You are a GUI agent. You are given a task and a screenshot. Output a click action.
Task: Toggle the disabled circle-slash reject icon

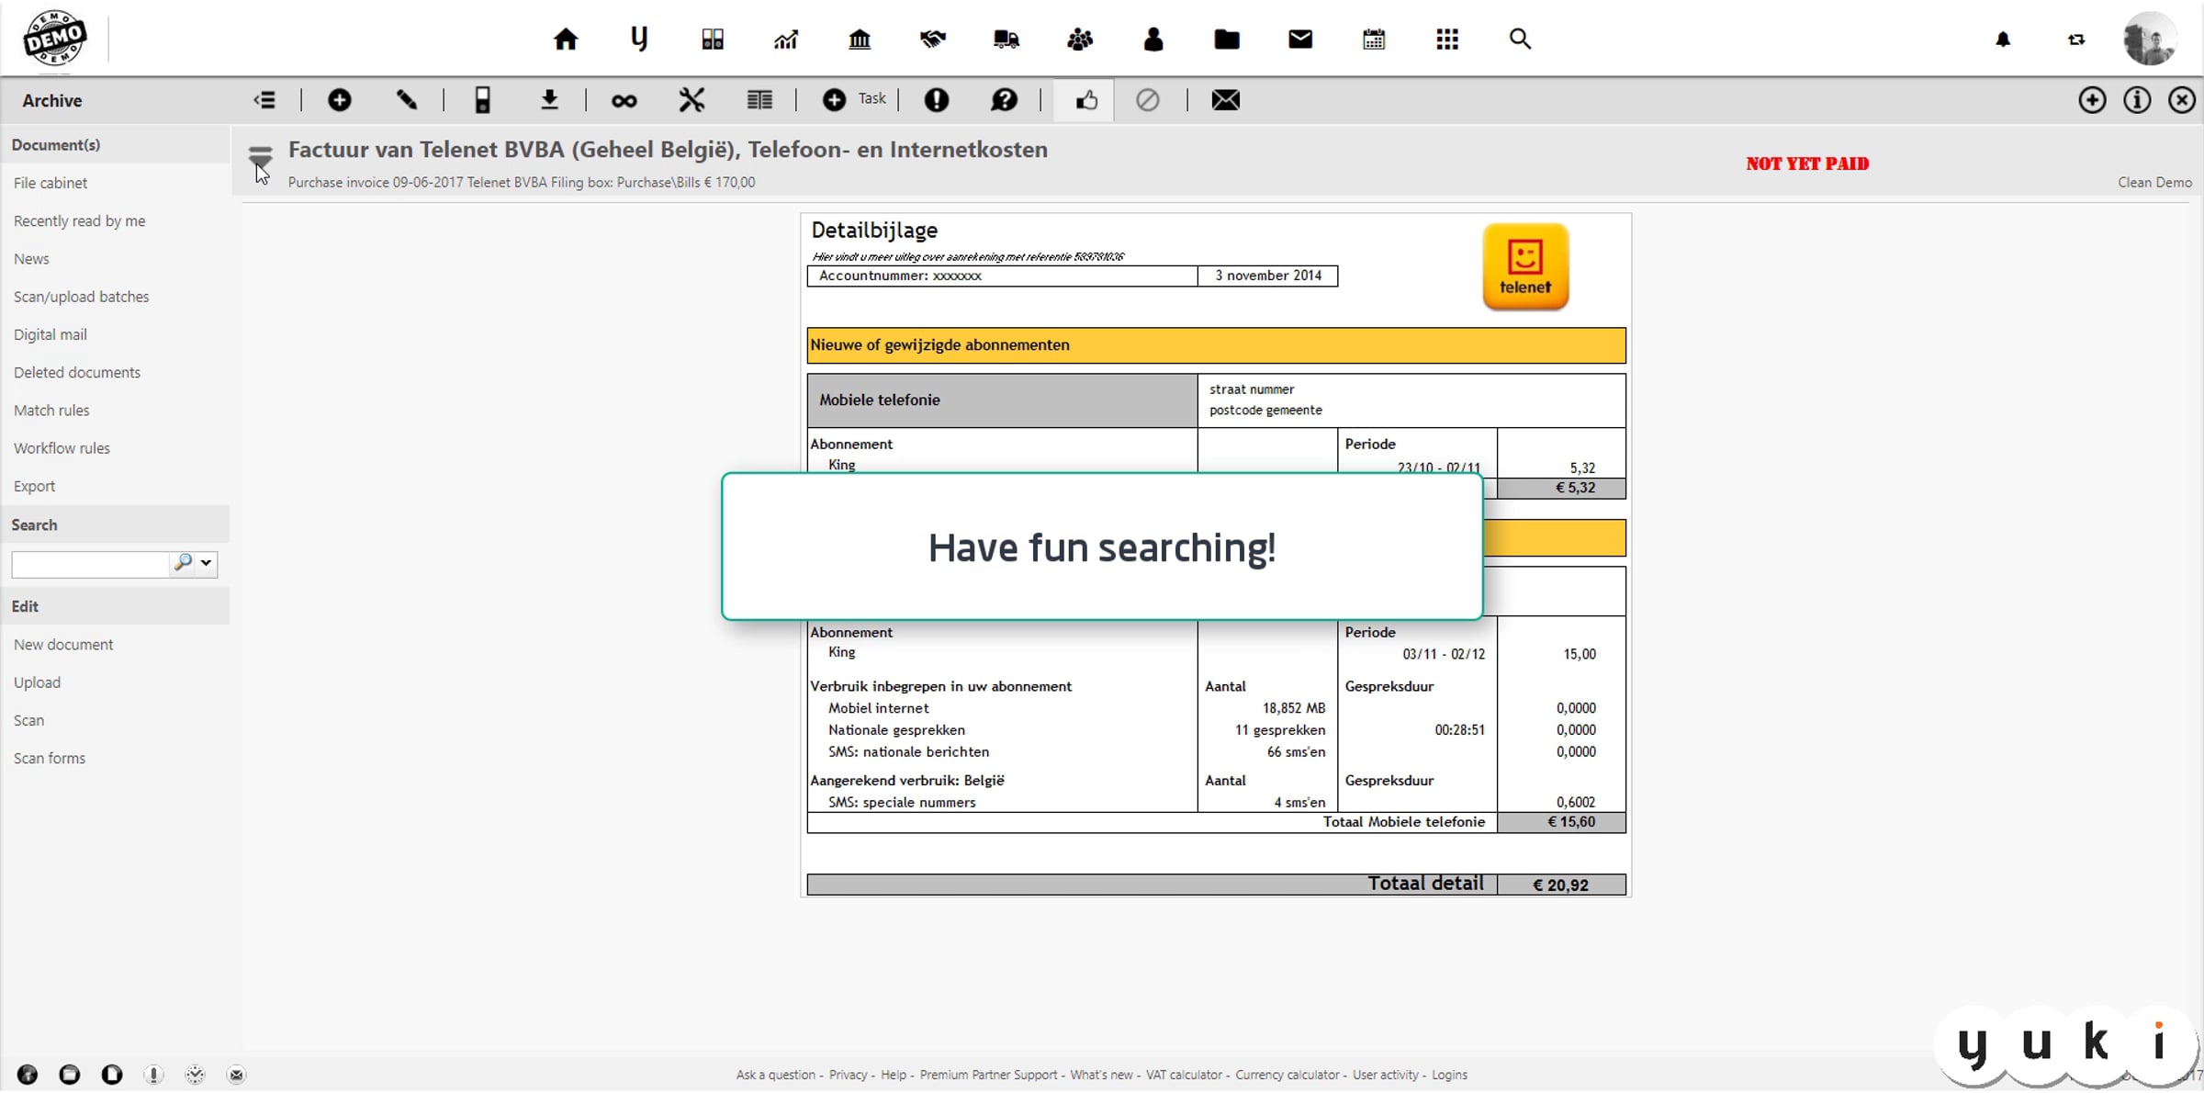point(1147,100)
